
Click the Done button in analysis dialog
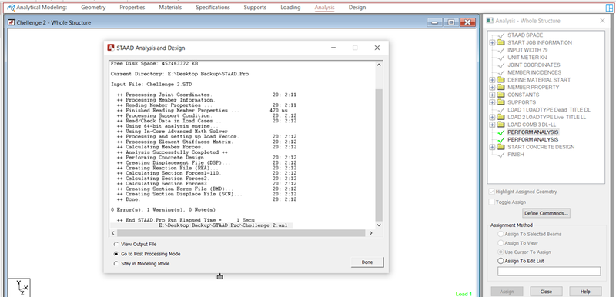point(367,262)
